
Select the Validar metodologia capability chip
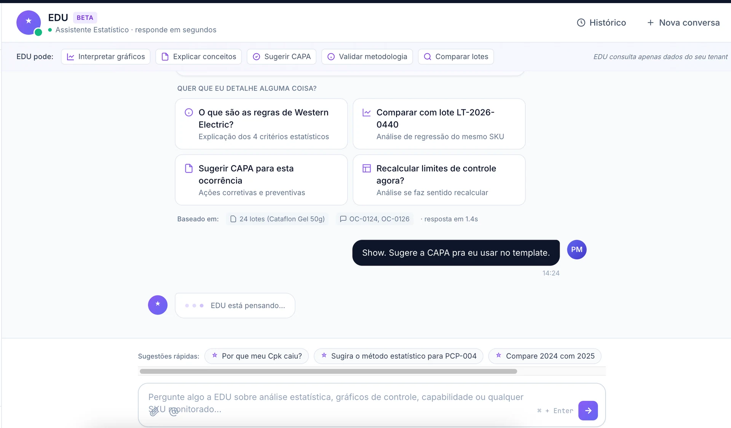(x=366, y=56)
